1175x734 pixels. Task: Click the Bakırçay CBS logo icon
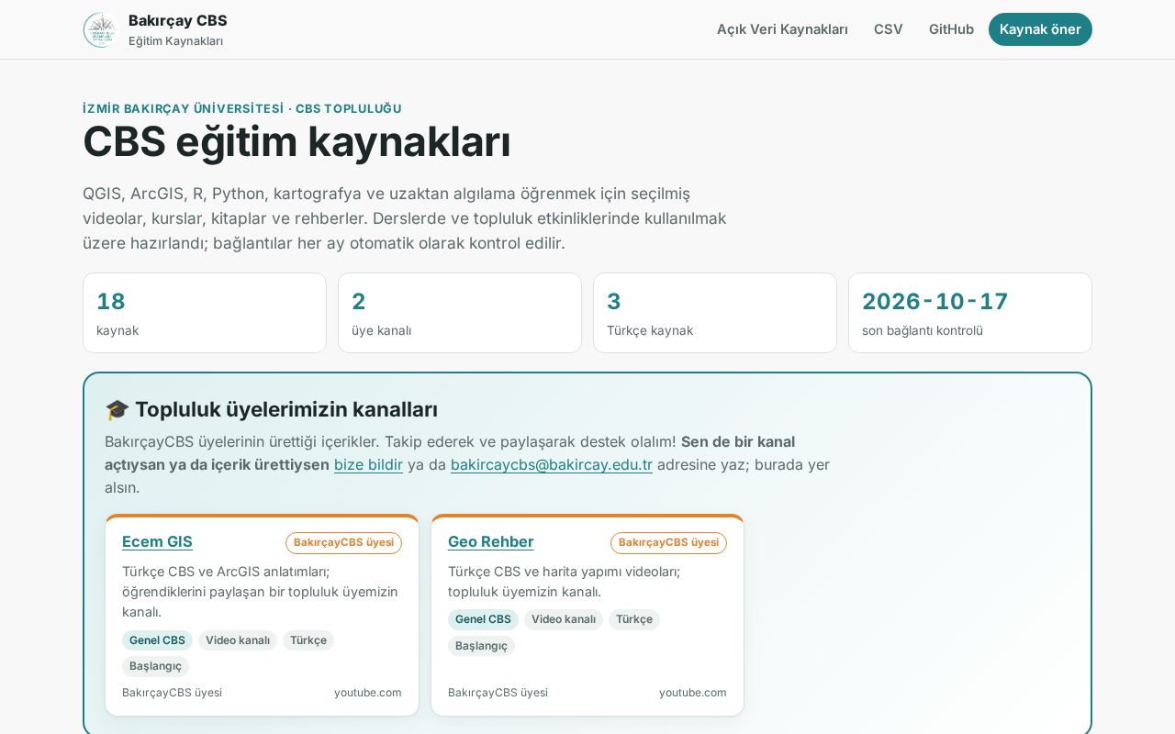[101, 29]
